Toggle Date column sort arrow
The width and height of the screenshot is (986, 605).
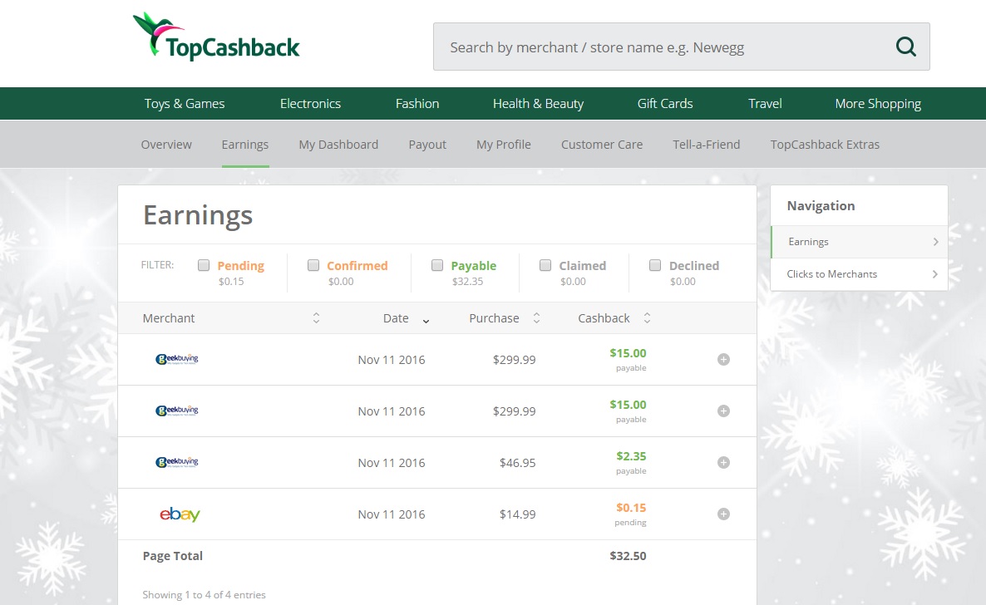(x=426, y=320)
